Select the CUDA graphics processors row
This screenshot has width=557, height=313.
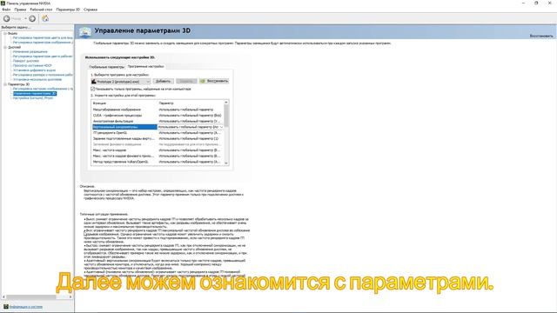click(158, 116)
